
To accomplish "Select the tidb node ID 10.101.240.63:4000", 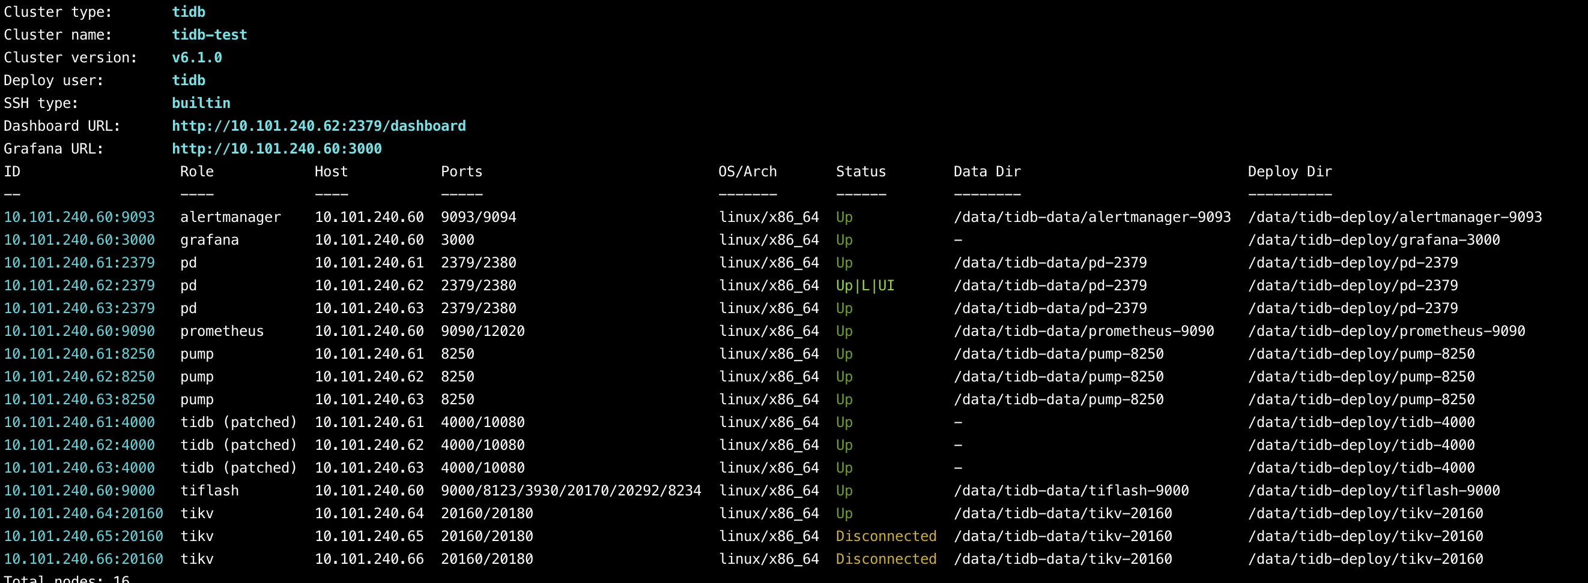I will pyautogui.click(x=79, y=468).
